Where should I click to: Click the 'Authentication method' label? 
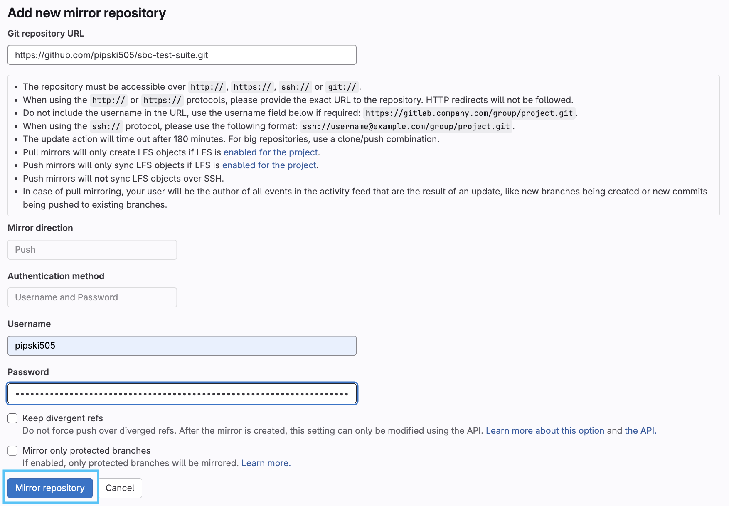point(56,276)
